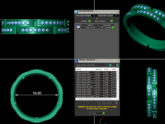
Task: Select the Yellow Gold:22KY row
Action: coord(96,84)
